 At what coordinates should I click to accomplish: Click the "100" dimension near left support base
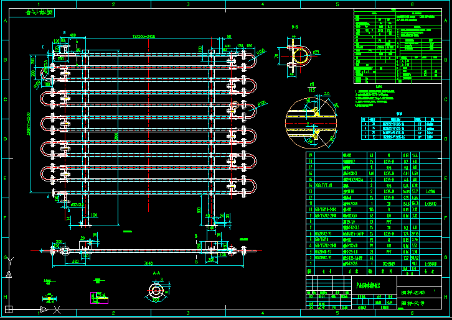pyautogui.click(x=94, y=215)
